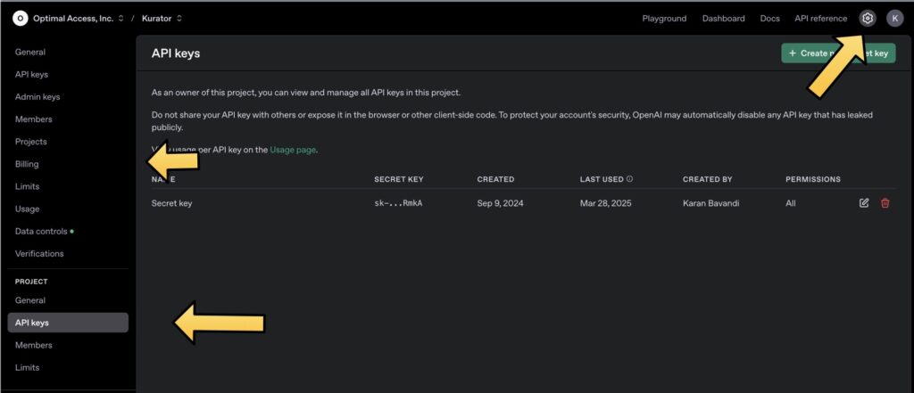914x393 pixels.
Task: Select Admin keys in the sidebar
Action: pos(37,96)
